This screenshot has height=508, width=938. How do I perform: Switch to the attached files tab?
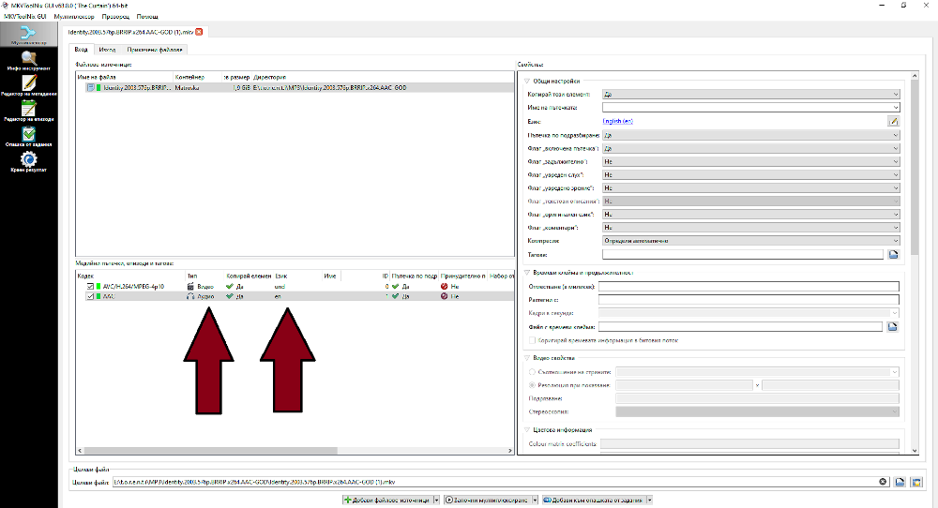click(155, 50)
